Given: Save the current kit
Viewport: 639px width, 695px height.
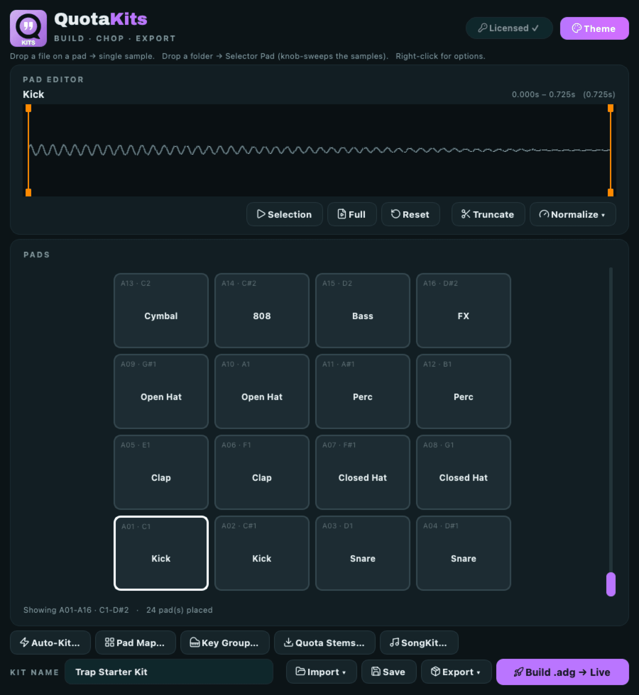Looking at the screenshot, I should click(x=389, y=672).
